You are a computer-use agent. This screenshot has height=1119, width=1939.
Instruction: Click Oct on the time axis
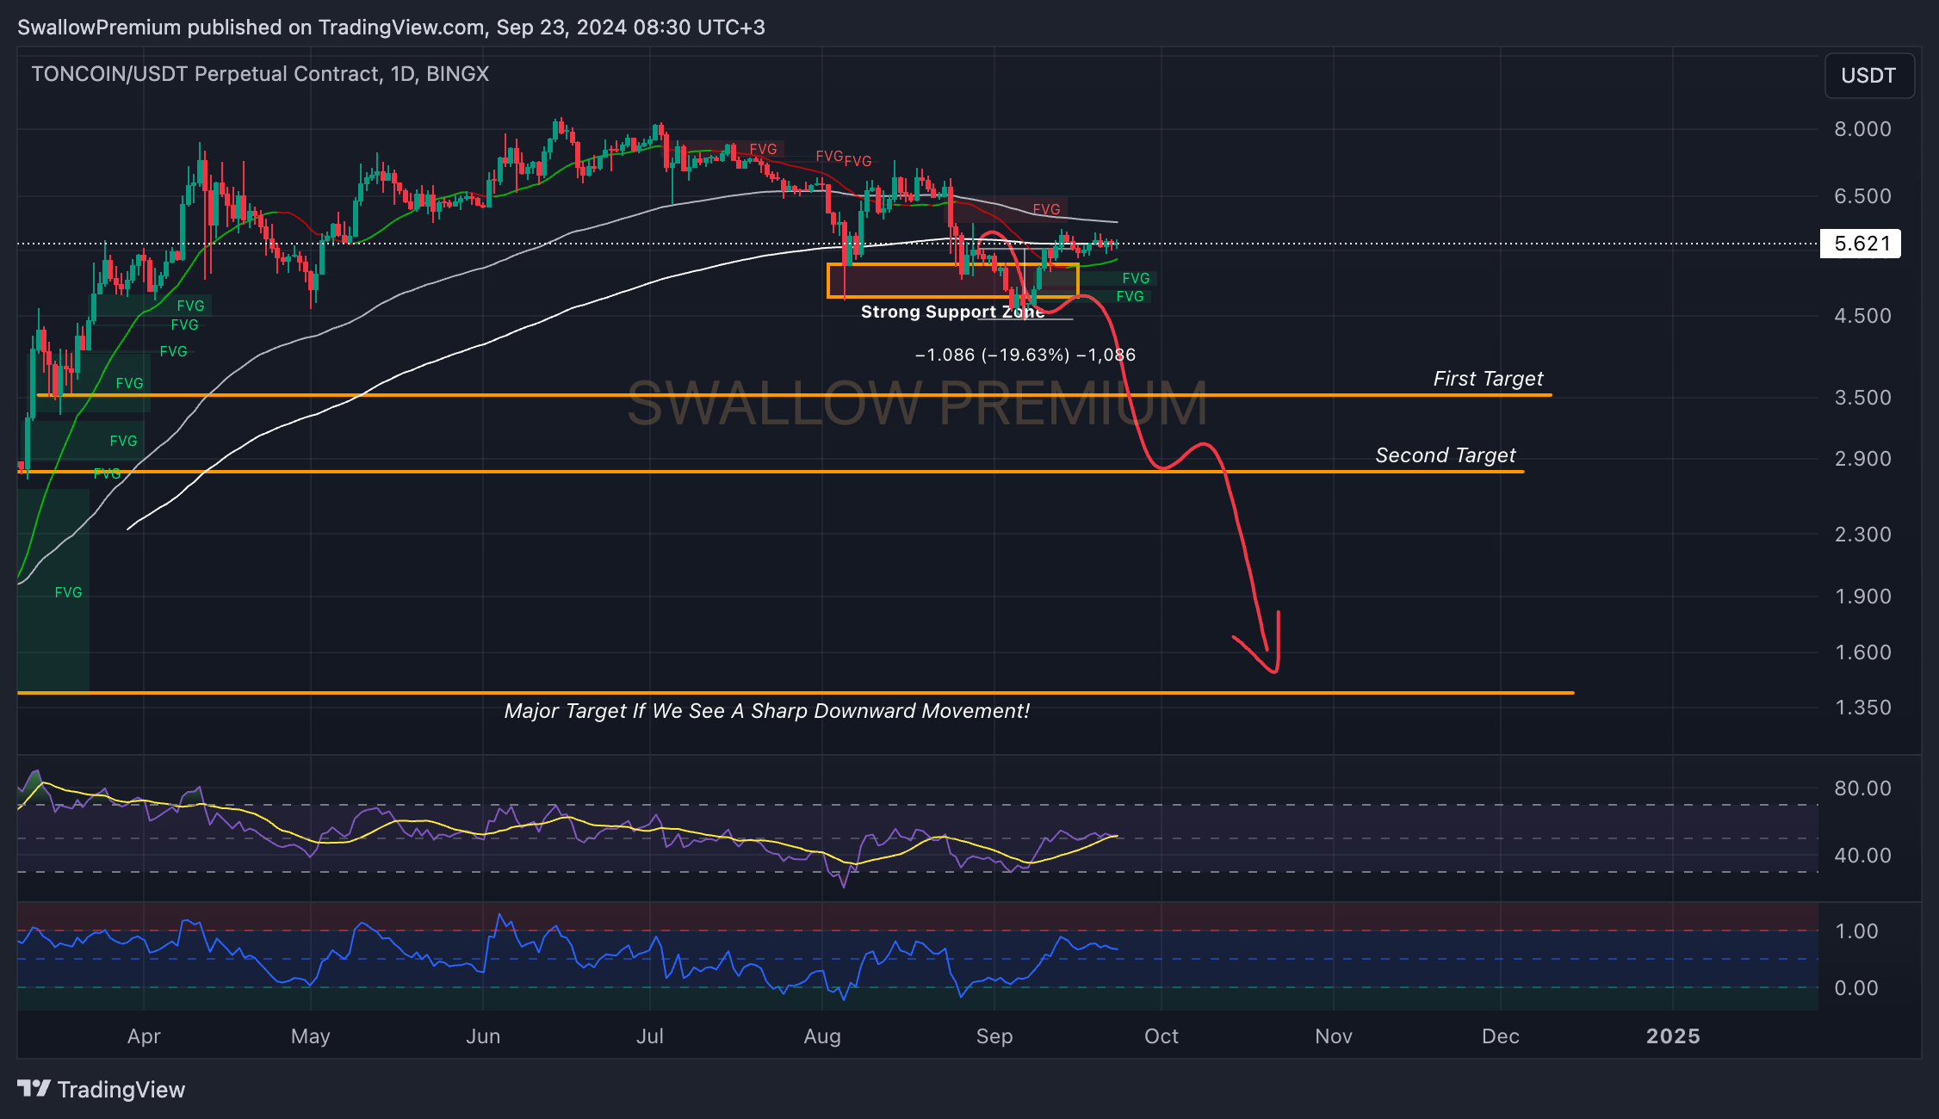pyautogui.click(x=1162, y=1036)
